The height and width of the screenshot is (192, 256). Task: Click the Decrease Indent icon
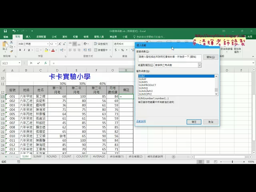85,50
